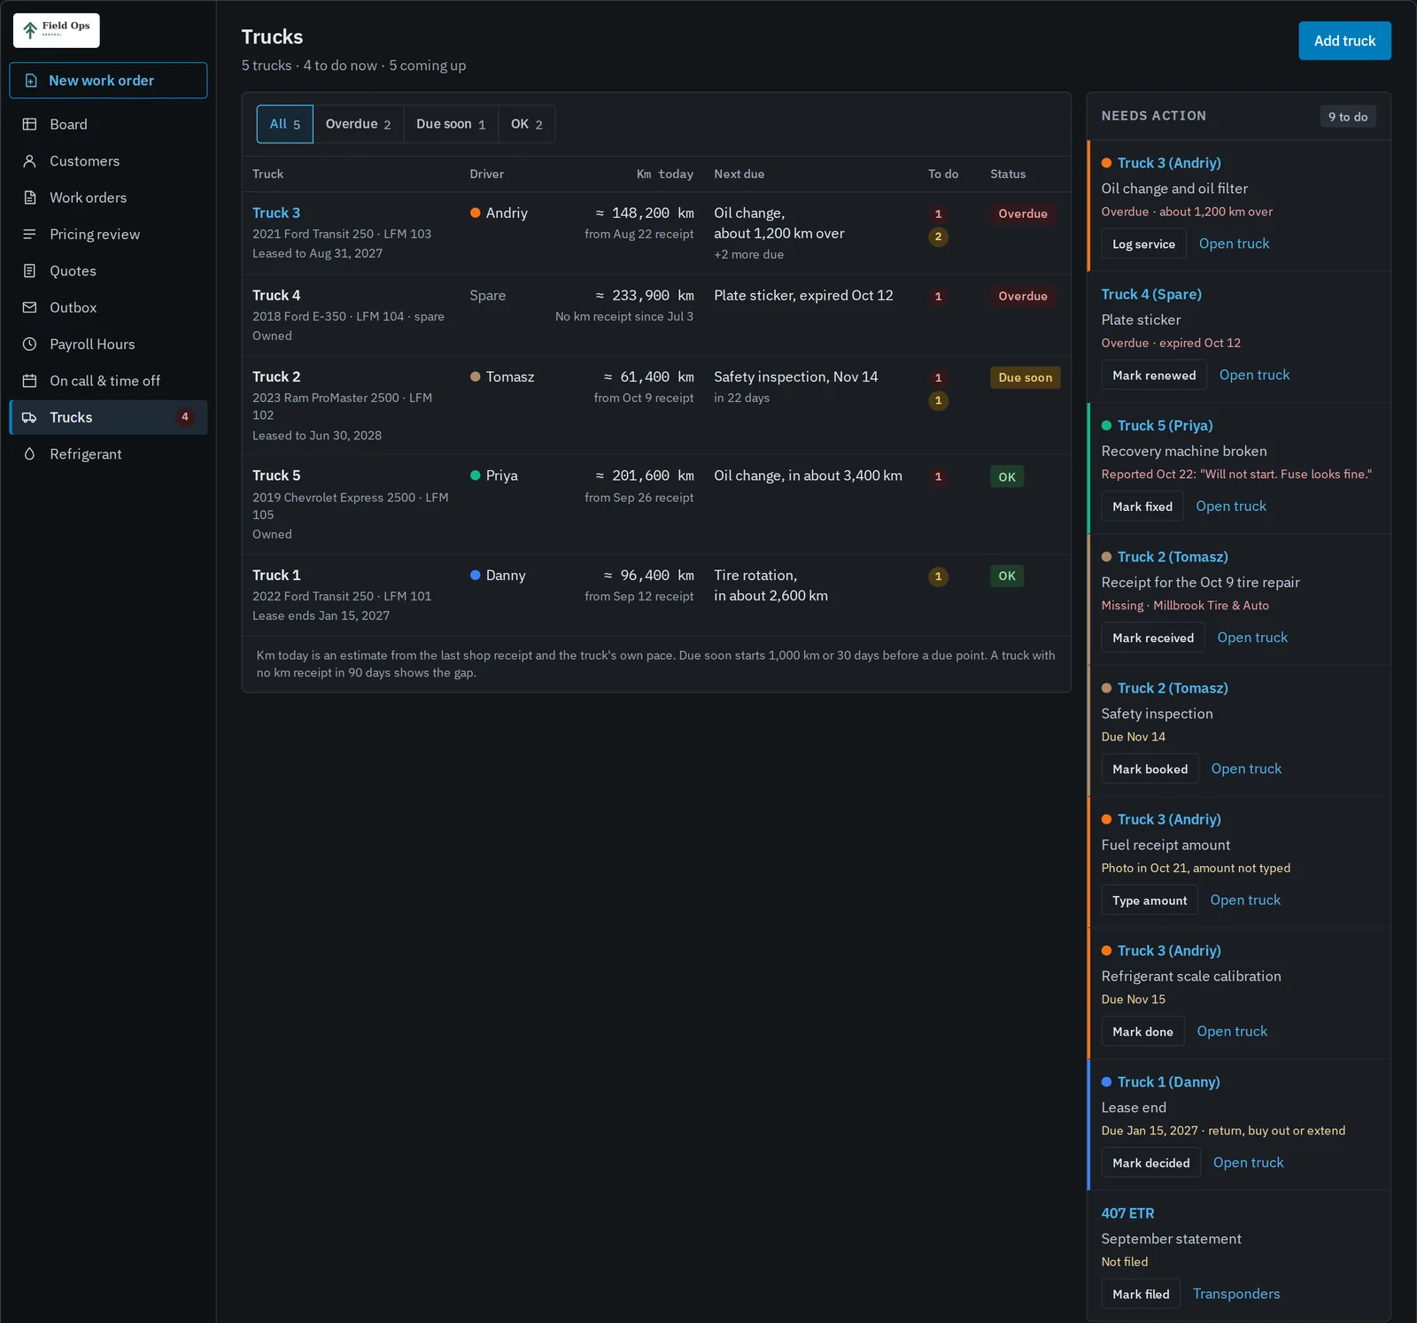Mark tire repair receipt received
This screenshot has height=1323, width=1417.
click(1153, 638)
